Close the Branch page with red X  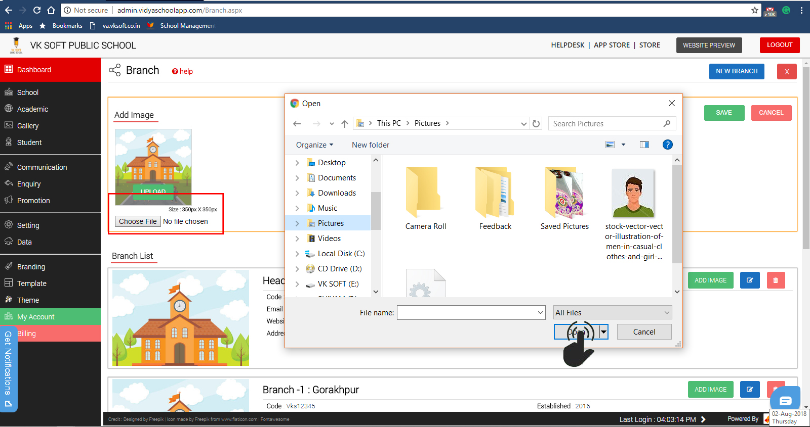pyautogui.click(x=787, y=72)
